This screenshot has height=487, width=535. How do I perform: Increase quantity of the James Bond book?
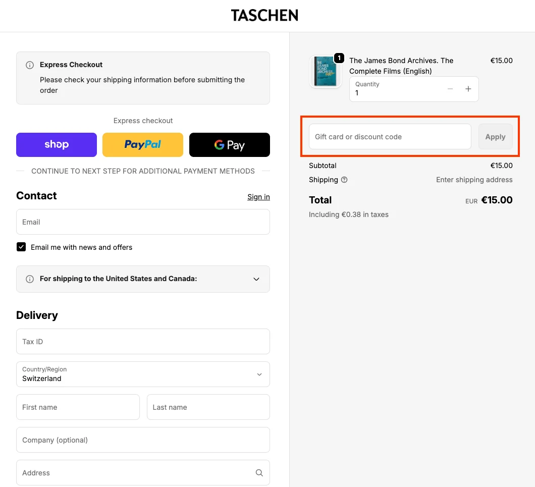468,88
